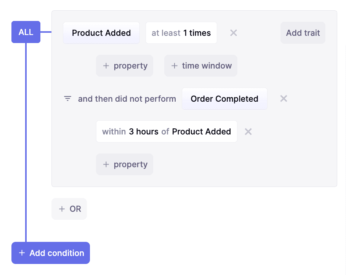Toggle the ALL condition operator
Image resolution: width=346 pixels, height=275 pixels.
(26, 32)
